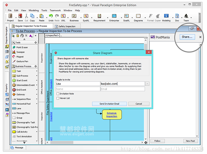
Task: Click the Name field in second invite row
Action: [78, 89]
